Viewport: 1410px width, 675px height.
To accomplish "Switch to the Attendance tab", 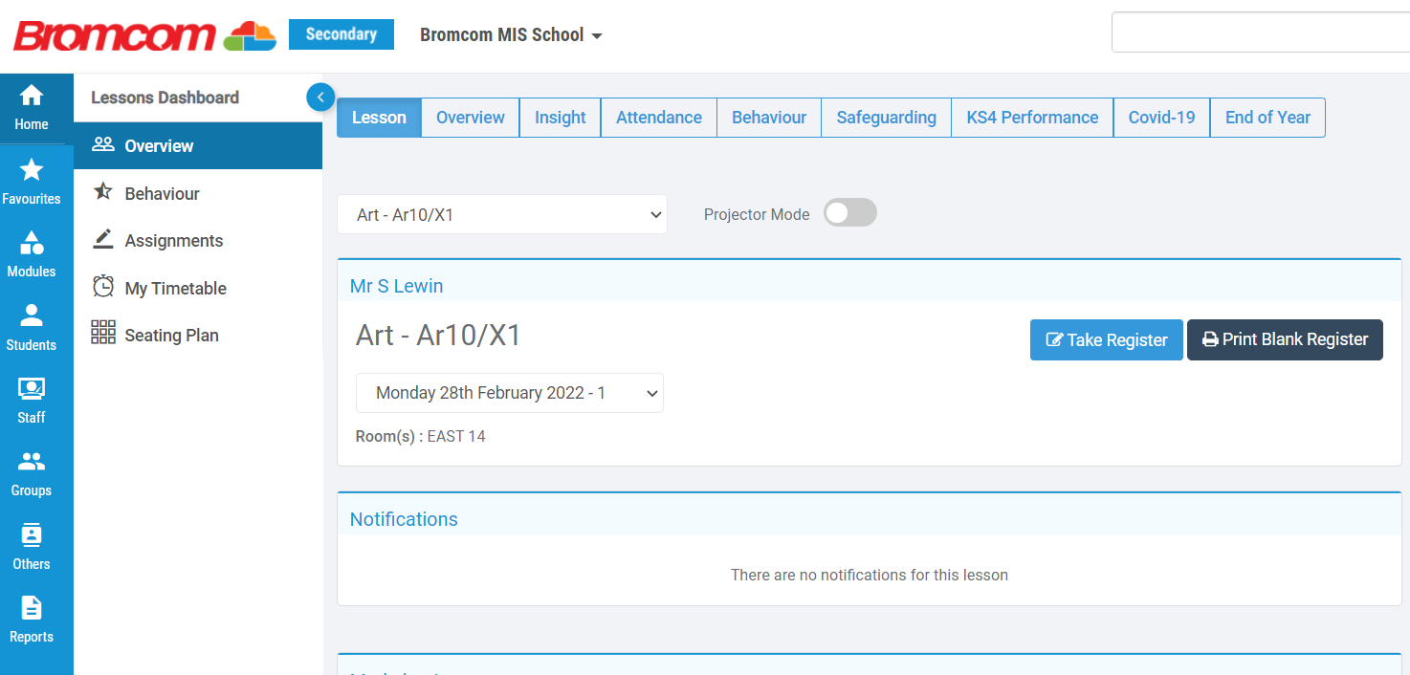I will click(658, 117).
